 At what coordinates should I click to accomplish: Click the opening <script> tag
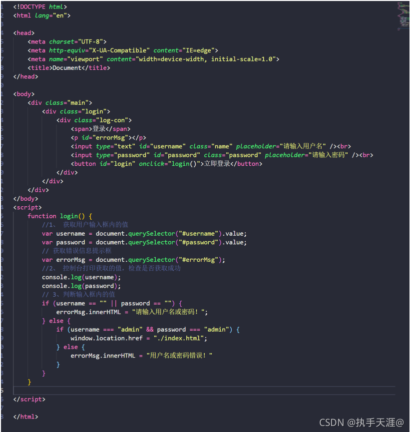(x=27, y=207)
